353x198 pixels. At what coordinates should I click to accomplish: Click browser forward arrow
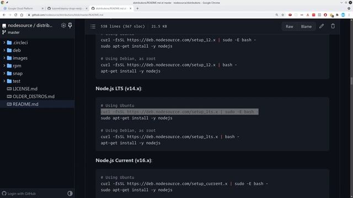click(x=10, y=15)
